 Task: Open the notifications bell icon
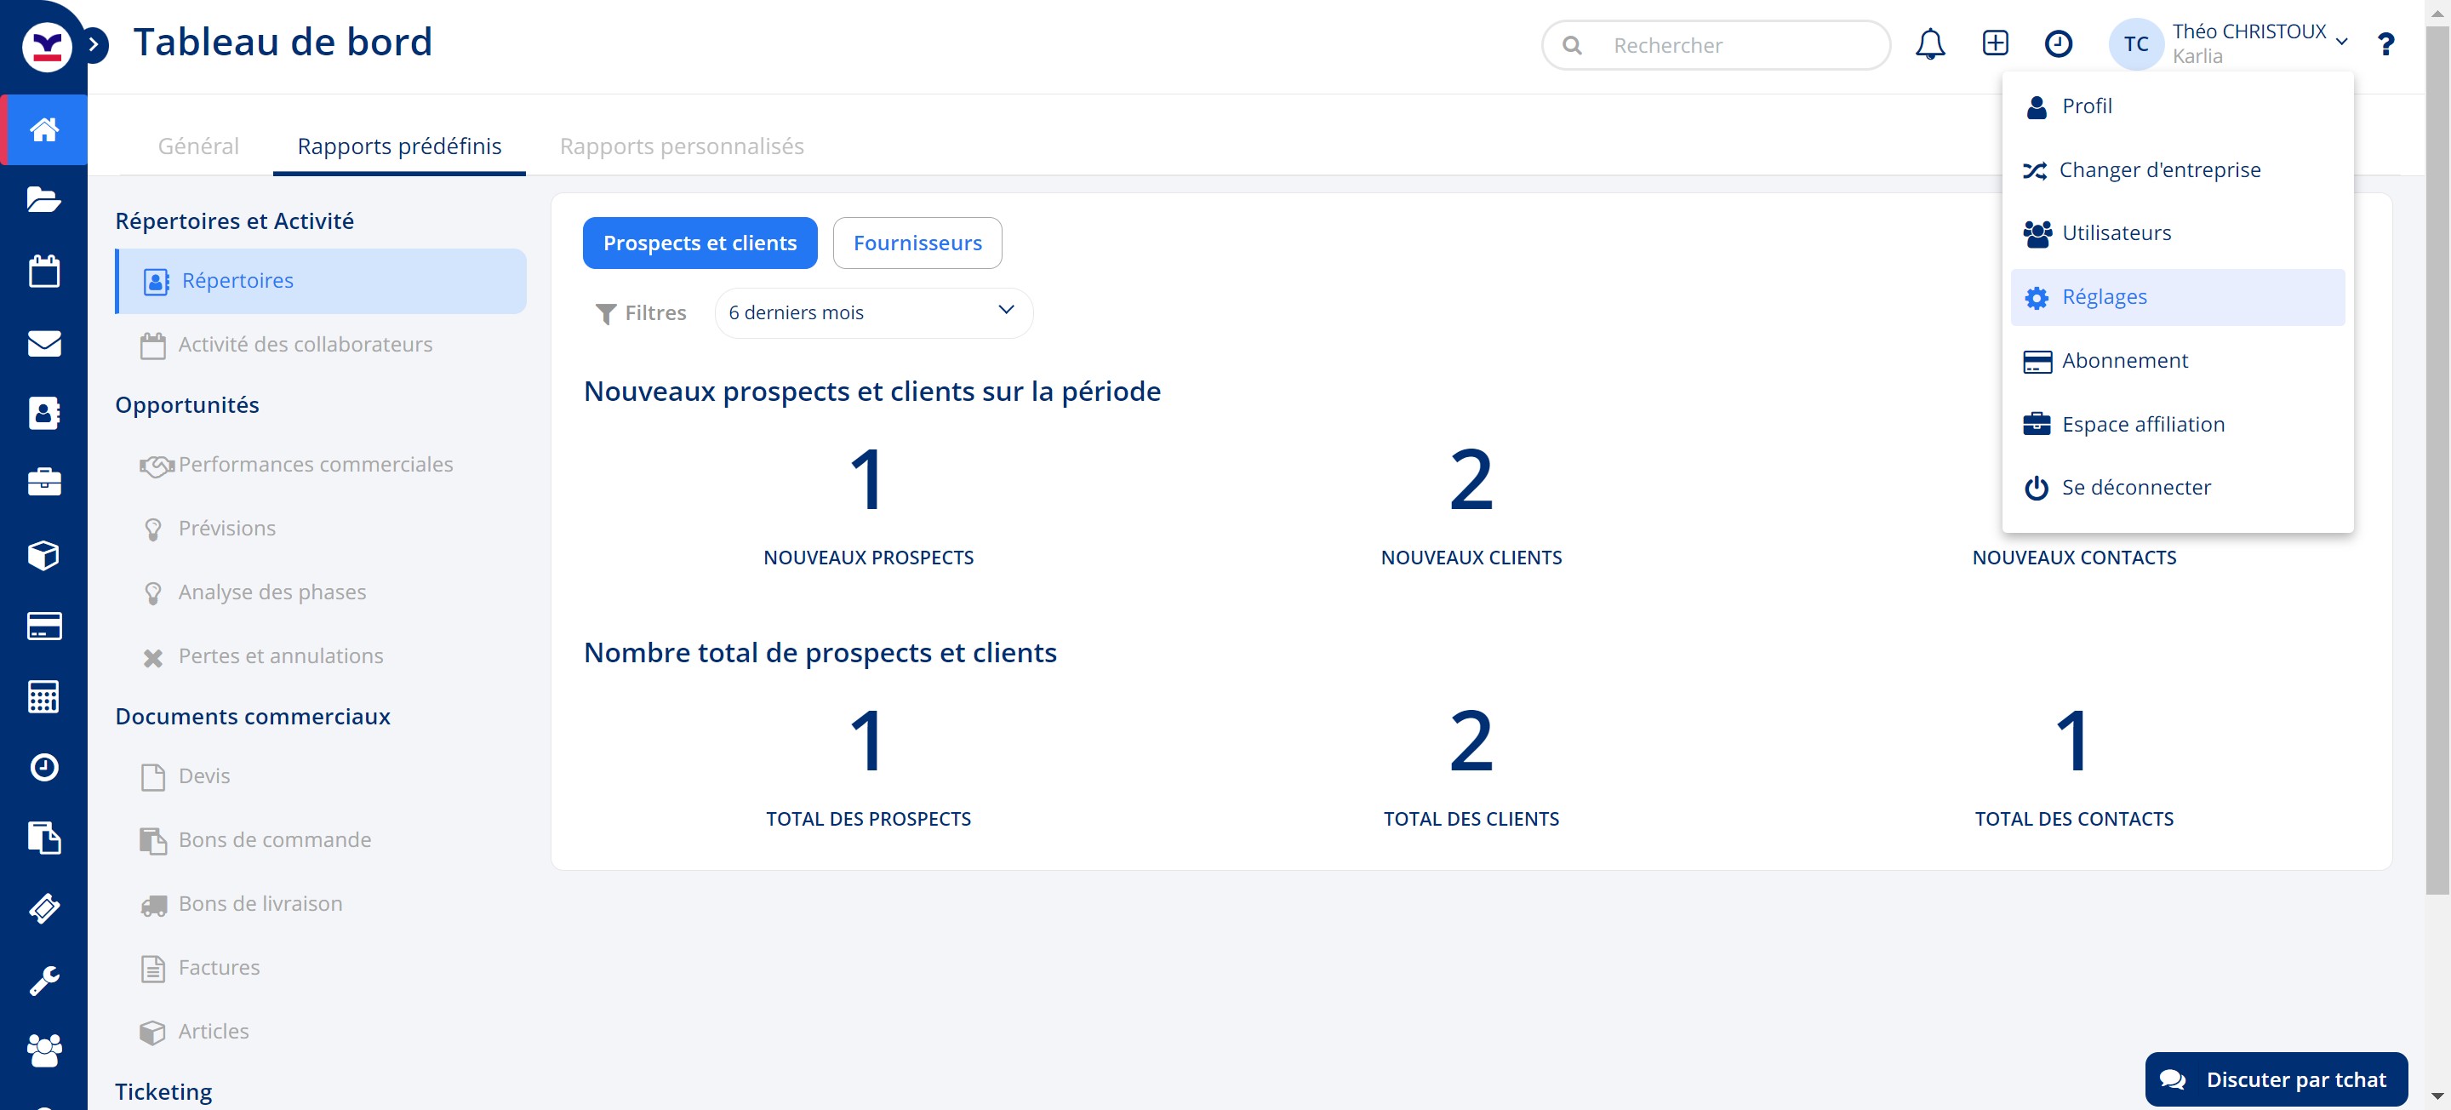[x=1929, y=43]
